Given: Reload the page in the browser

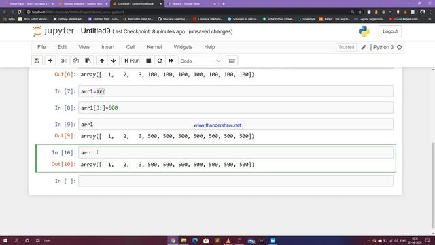Looking at the screenshot, I should (20, 12).
